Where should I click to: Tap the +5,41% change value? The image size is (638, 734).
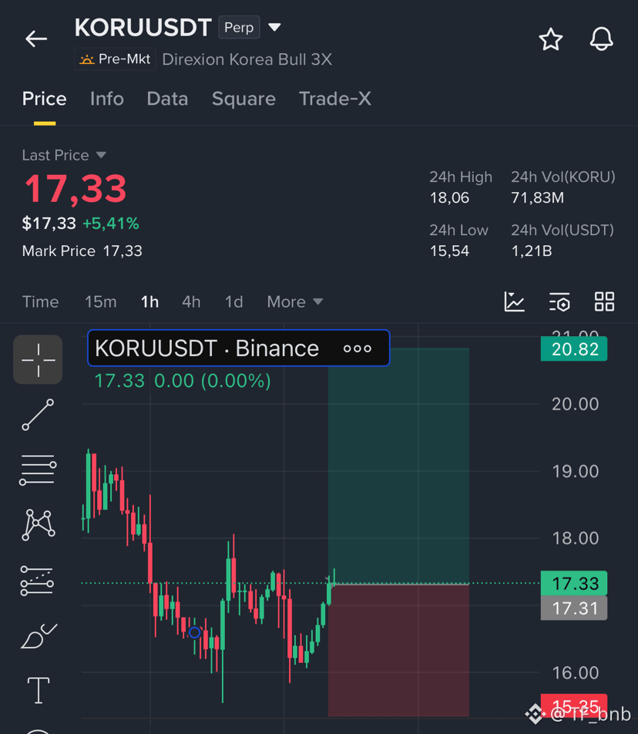pyautogui.click(x=111, y=224)
